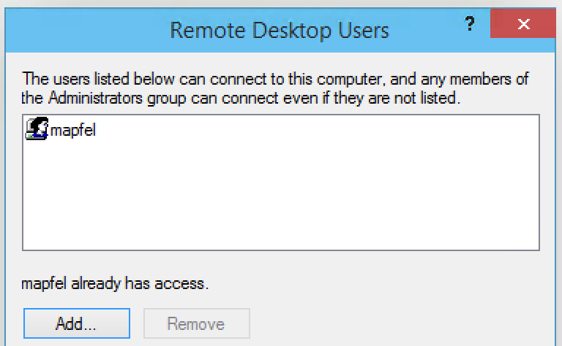Viewport: 562px width, 346px height.
Task: Click the red X in the title bar
Action: (524, 24)
